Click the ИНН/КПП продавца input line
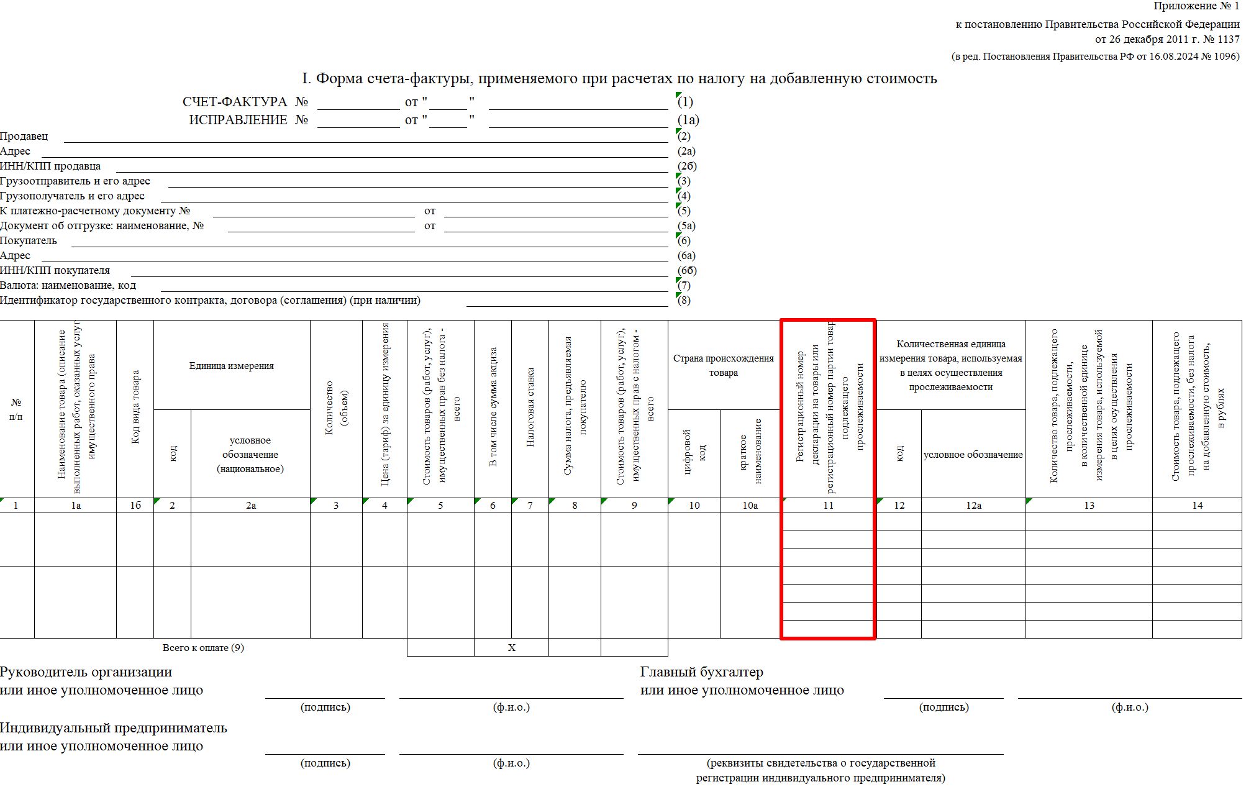This screenshot has height=792, width=1246. point(391,166)
